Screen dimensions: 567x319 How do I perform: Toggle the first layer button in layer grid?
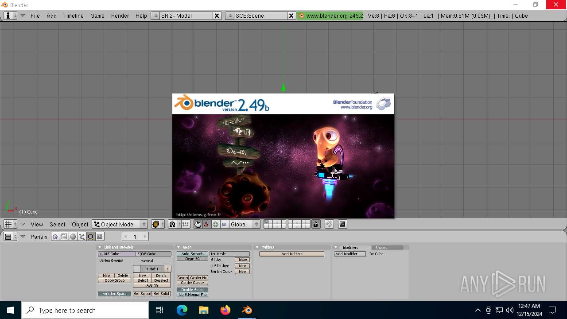[266, 222]
